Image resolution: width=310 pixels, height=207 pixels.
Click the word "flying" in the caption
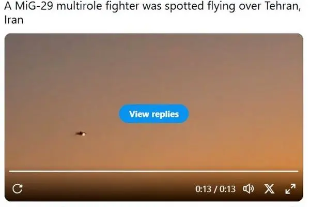(221, 6)
